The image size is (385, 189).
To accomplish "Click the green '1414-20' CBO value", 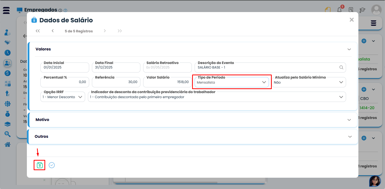I will click(x=367, y=108).
